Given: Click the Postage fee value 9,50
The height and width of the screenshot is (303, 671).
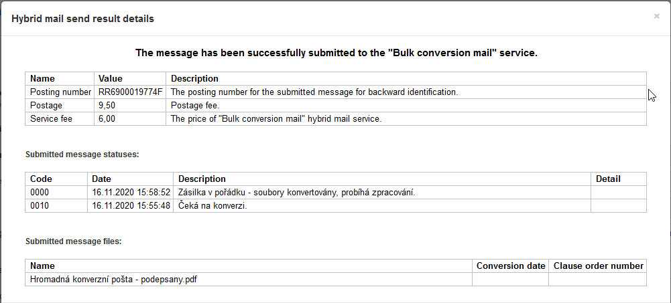Looking at the screenshot, I should pyautogui.click(x=107, y=106).
